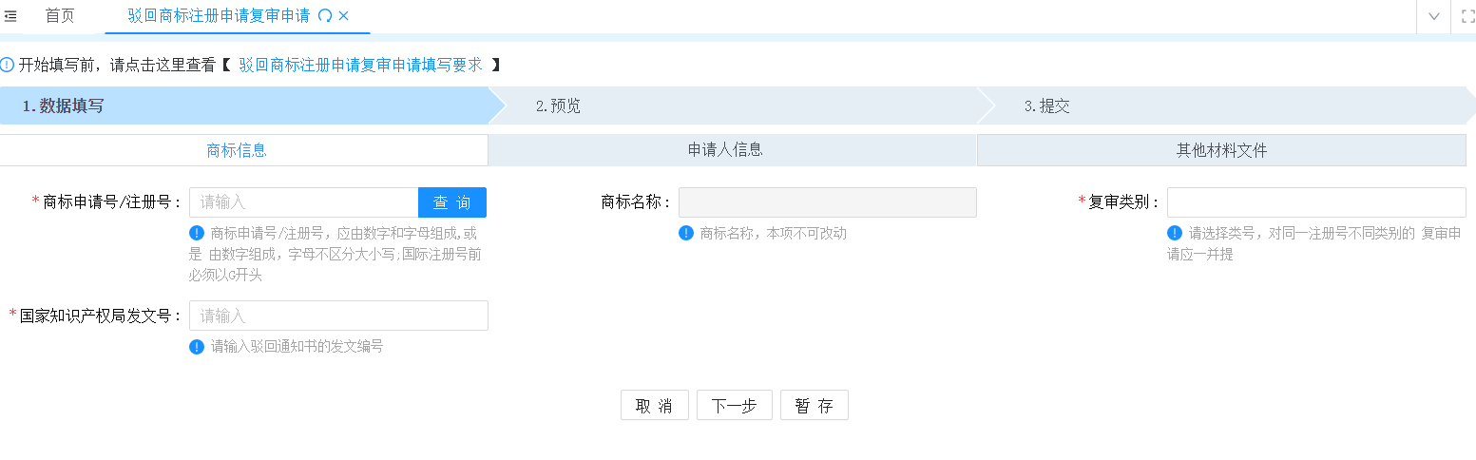
Task: Focus the 商标申请号/注册号 input field
Action: click(x=304, y=202)
